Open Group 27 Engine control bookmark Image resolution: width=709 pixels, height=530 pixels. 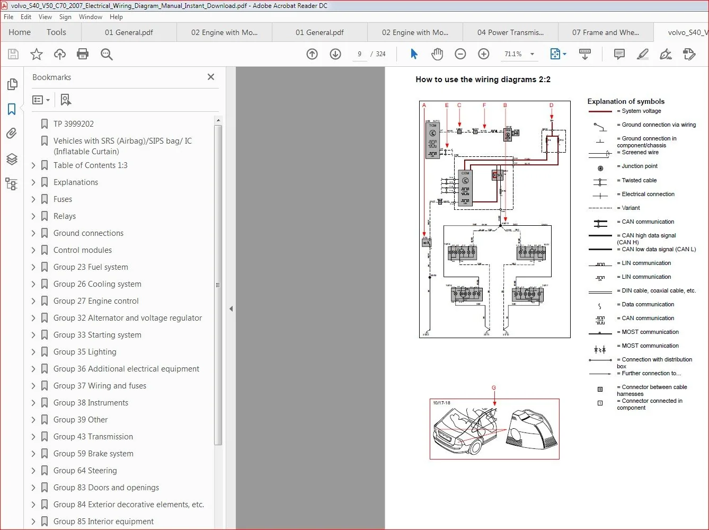(x=96, y=301)
